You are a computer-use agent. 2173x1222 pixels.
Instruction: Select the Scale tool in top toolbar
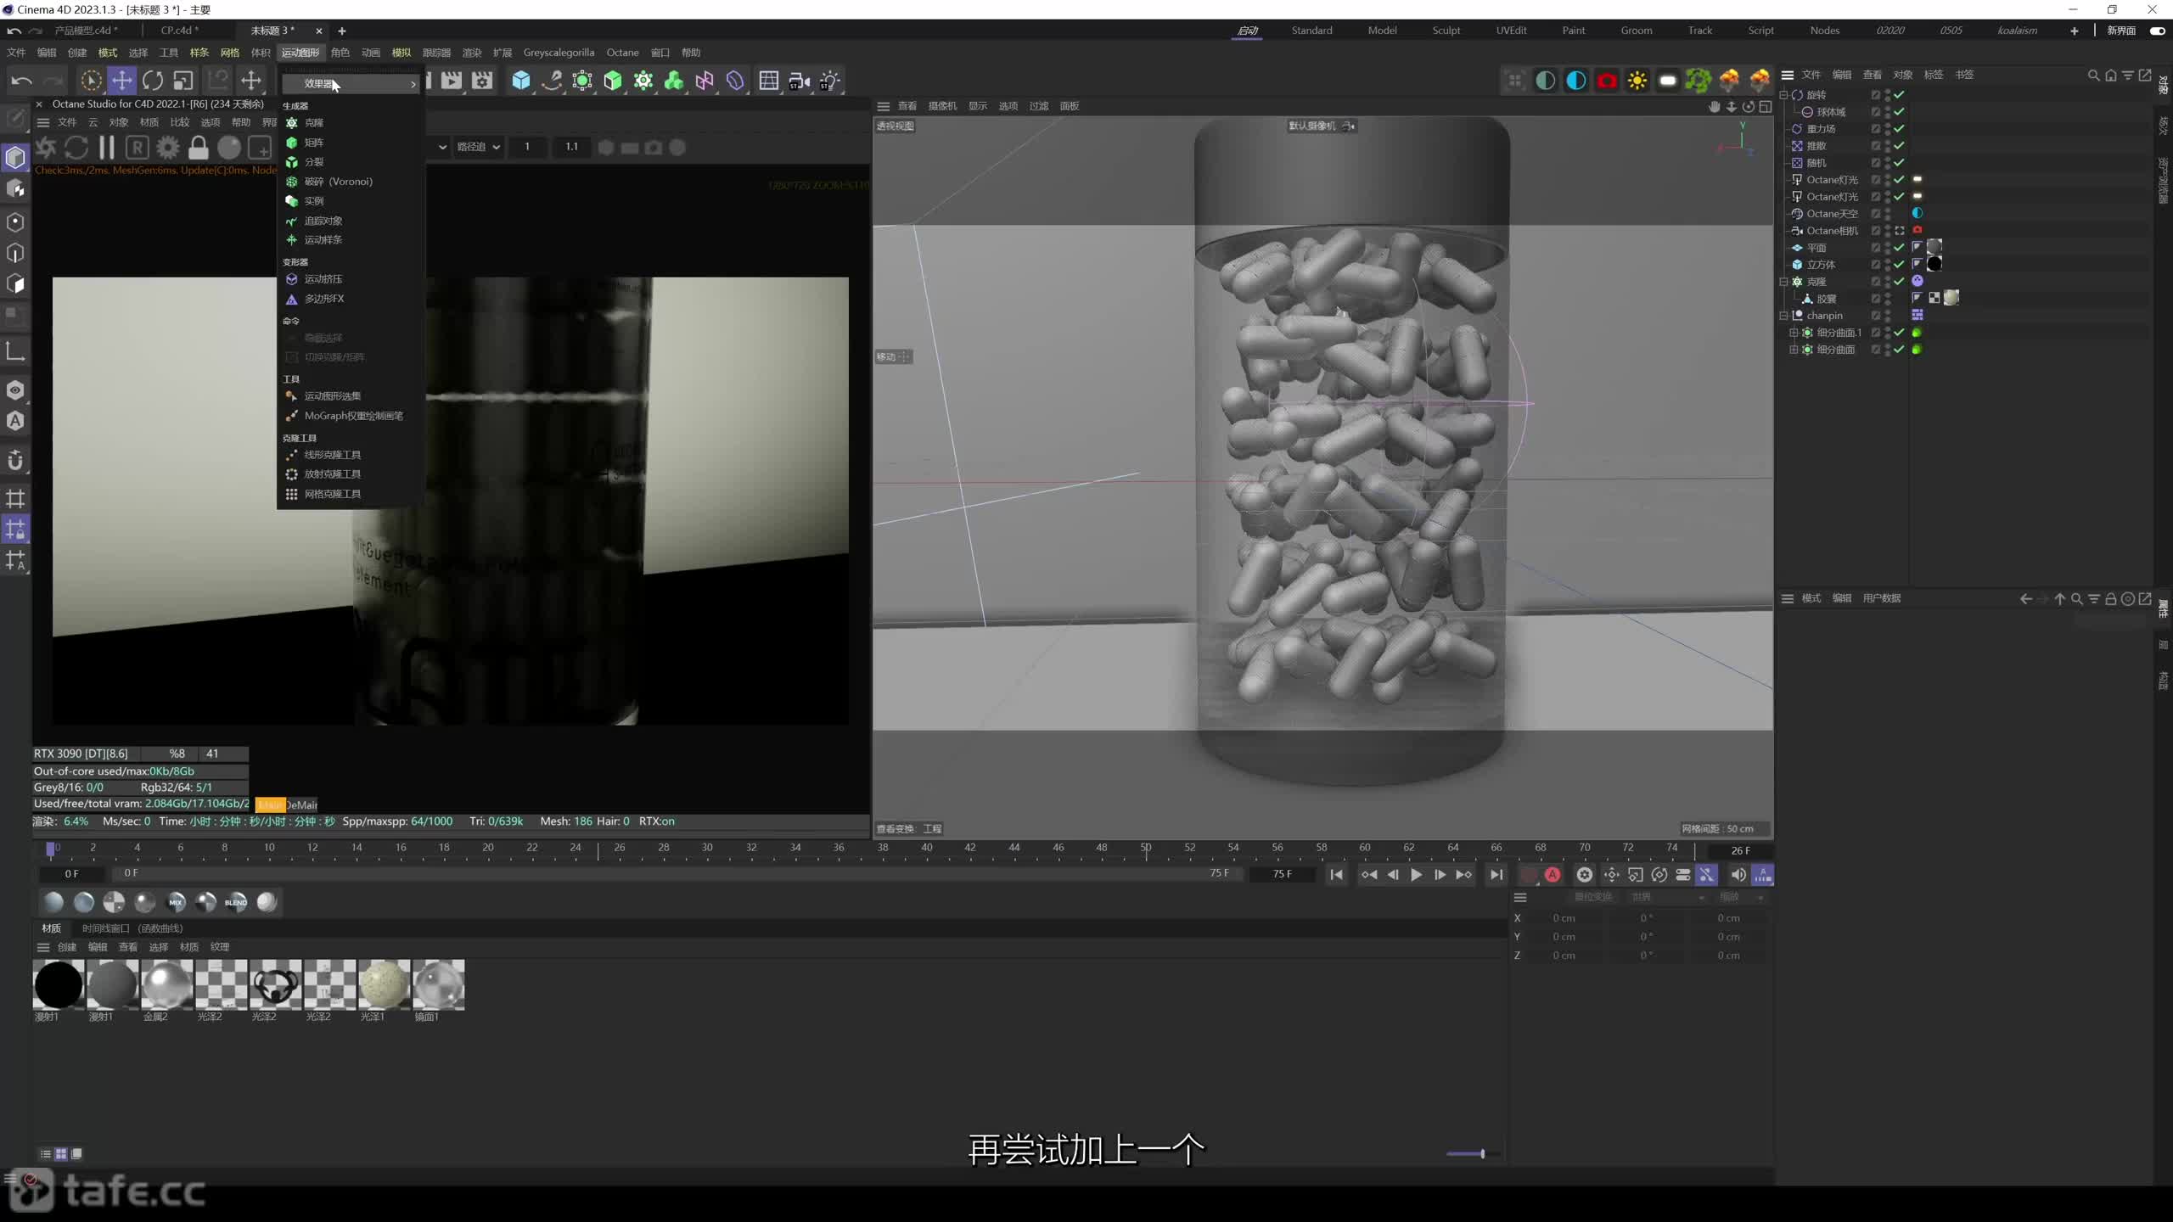click(183, 81)
